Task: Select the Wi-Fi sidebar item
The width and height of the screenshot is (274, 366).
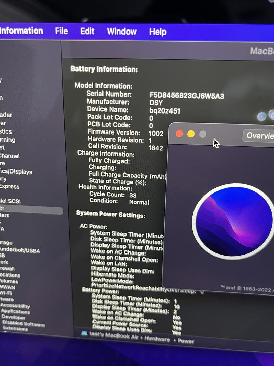Action: (x=6, y=293)
